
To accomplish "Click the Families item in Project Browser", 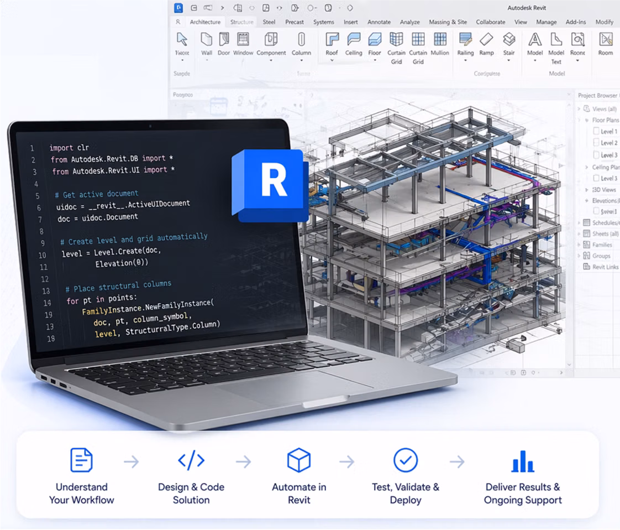I will 602,245.
